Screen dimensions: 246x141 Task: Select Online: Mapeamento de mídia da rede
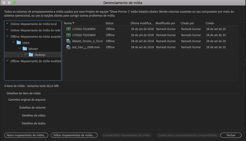[x=35, y=30]
